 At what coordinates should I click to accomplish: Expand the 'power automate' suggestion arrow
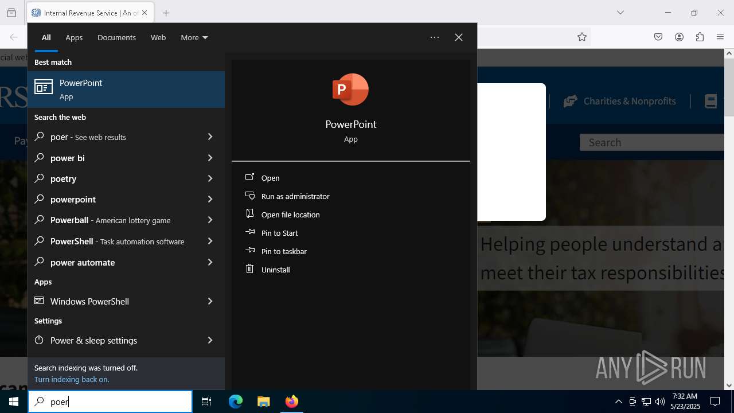click(x=210, y=262)
